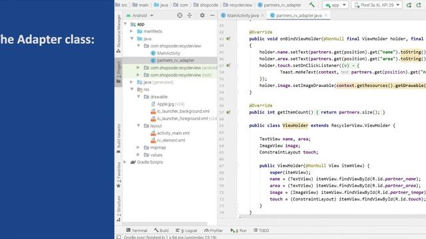Close the MainActivity.java tab
The image size is (426, 239).
pyautogui.click(x=263, y=15)
